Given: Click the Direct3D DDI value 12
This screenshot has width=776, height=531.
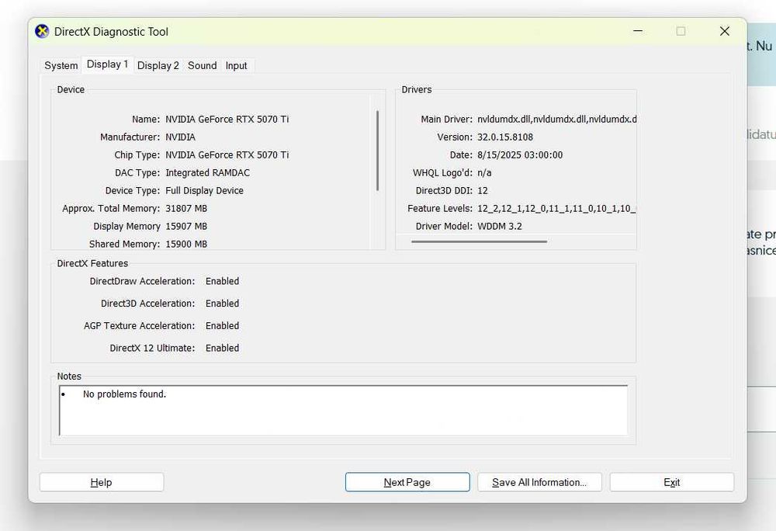Looking at the screenshot, I should (483, 190).
